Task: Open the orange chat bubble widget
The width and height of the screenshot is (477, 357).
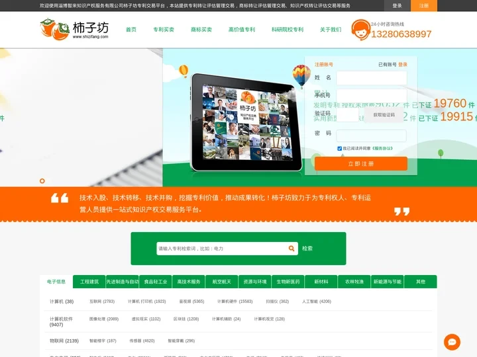Action: point(452,342)
